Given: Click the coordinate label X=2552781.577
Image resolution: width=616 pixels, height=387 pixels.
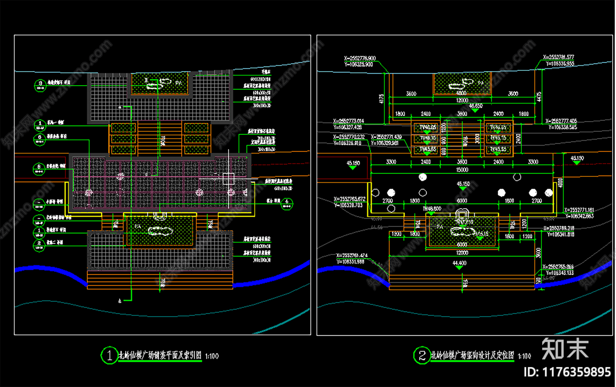Looking at the screenshot, I should [559, 57].
